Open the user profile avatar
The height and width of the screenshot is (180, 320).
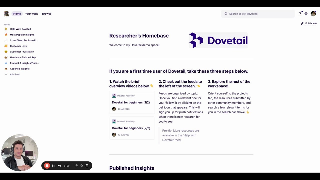(313, 14)
